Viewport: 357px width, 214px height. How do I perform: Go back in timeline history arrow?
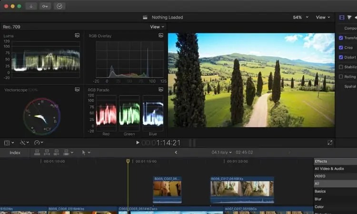coord(176,152)
